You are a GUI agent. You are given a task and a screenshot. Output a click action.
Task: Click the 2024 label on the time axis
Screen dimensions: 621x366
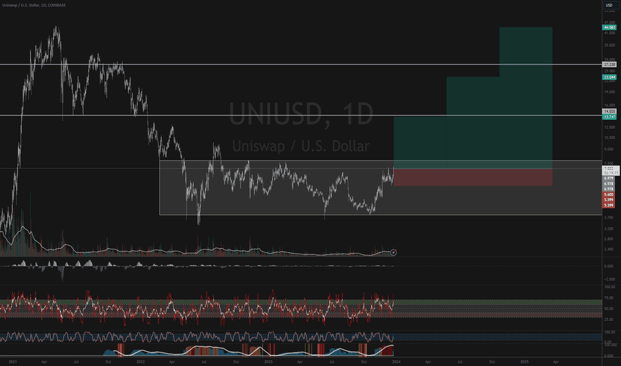(x=396, y=361)
